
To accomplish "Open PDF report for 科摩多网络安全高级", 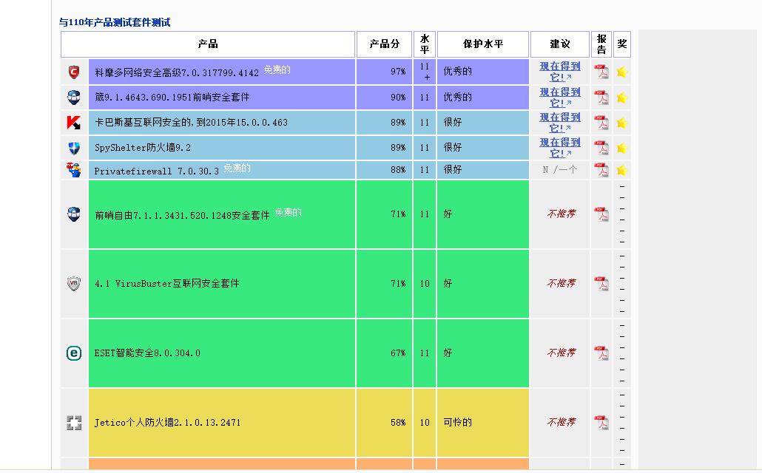I will click(x=601, y=72).
